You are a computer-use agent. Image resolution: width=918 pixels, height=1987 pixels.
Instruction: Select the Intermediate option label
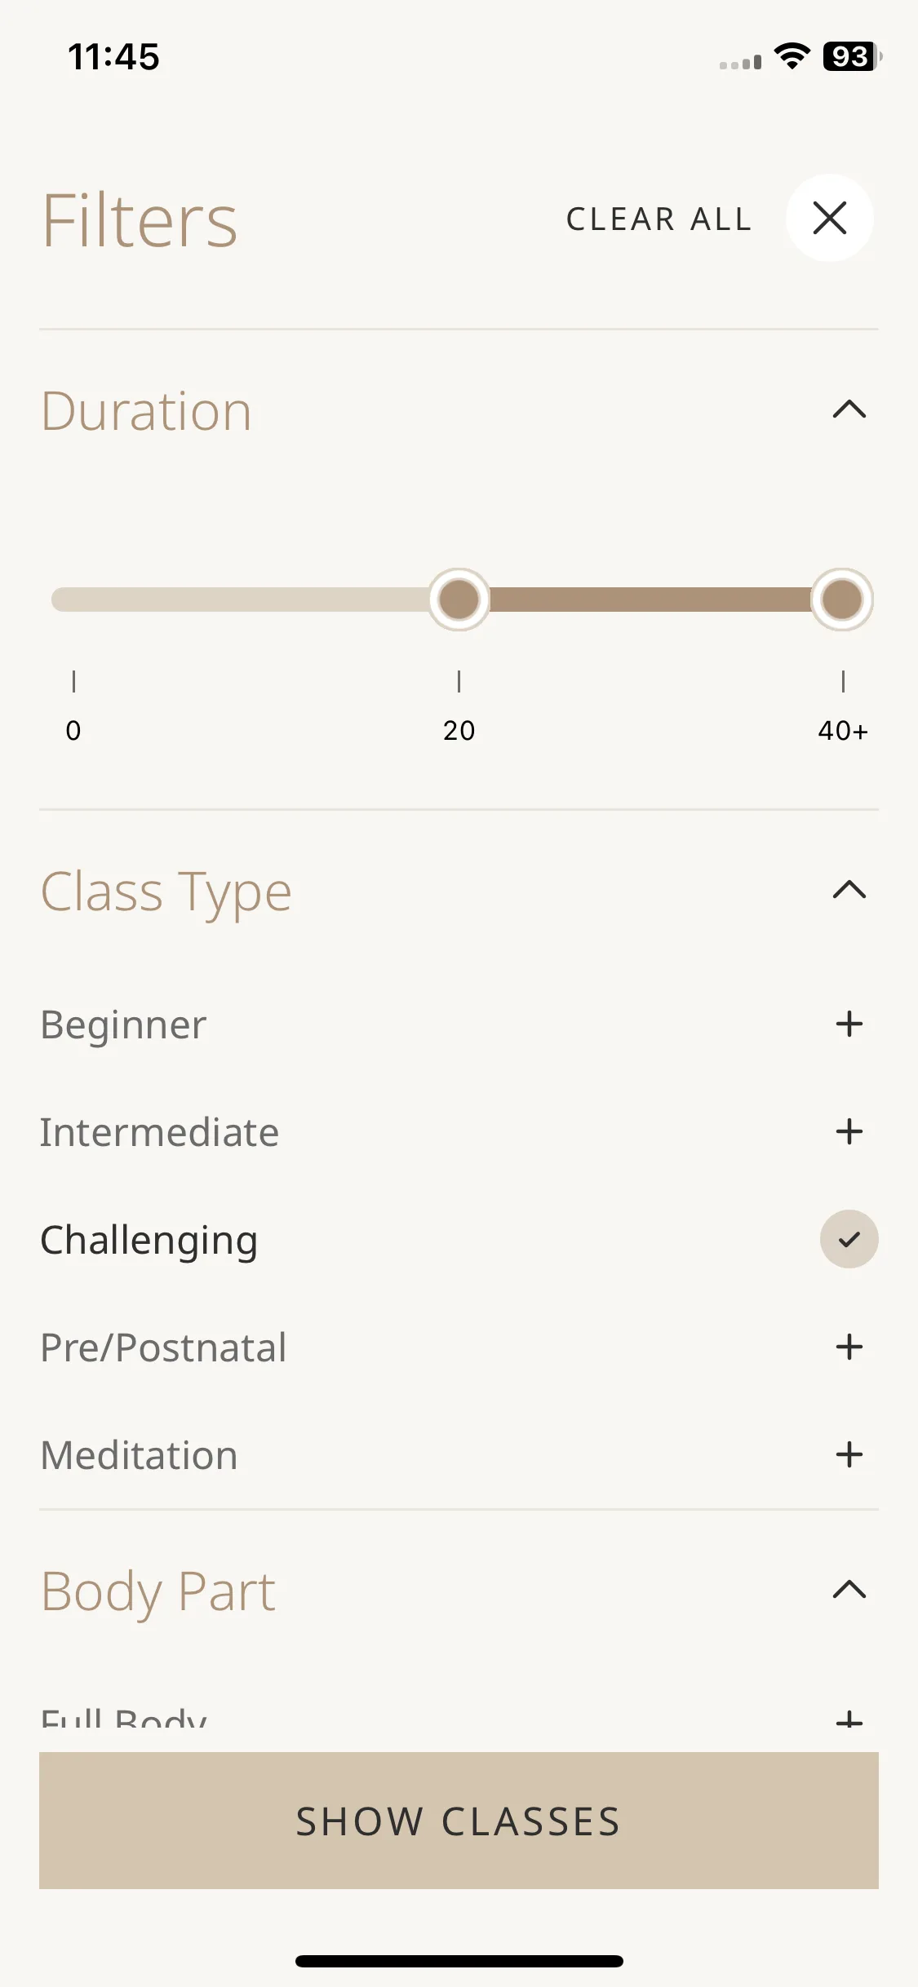tap(159, 1132)
